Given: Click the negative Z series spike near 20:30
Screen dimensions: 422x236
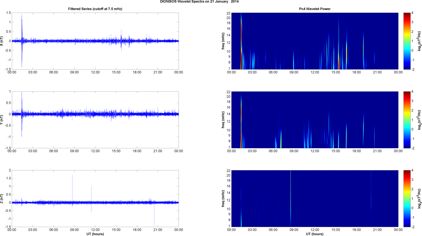Looking at the screenshot, I should 154,214.
